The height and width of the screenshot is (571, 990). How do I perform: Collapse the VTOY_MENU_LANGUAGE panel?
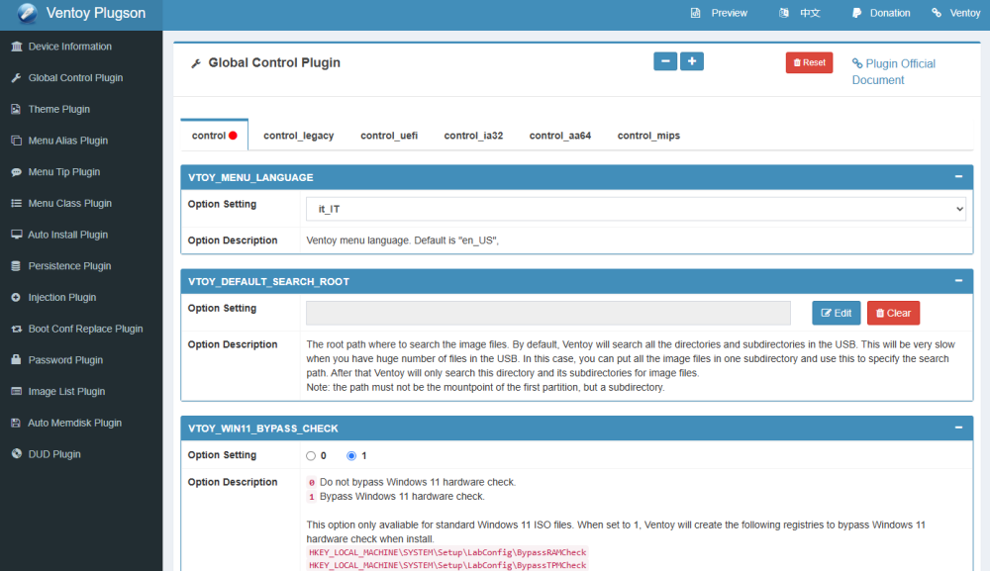point(958,177)
